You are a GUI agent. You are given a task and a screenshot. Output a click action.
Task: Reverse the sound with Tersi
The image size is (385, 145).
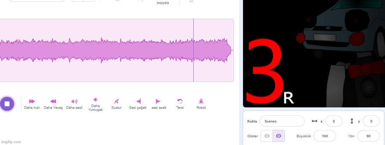point(180,104)
